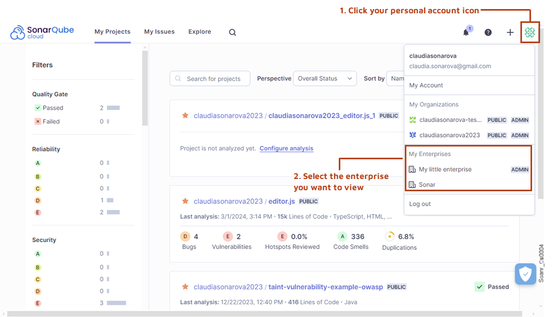This screenshot has width=555, height=317.
Task: Click the A Code Smells rating badge
Action: 342,236
